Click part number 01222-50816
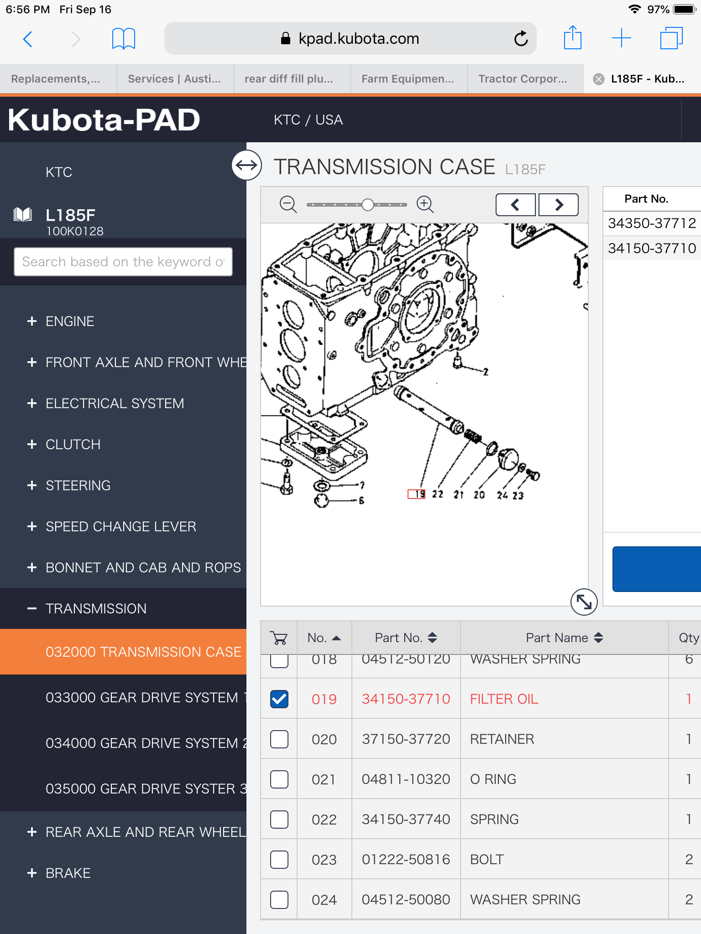The height and width of the screenshot is (934, 701). (x=406, y=859)
